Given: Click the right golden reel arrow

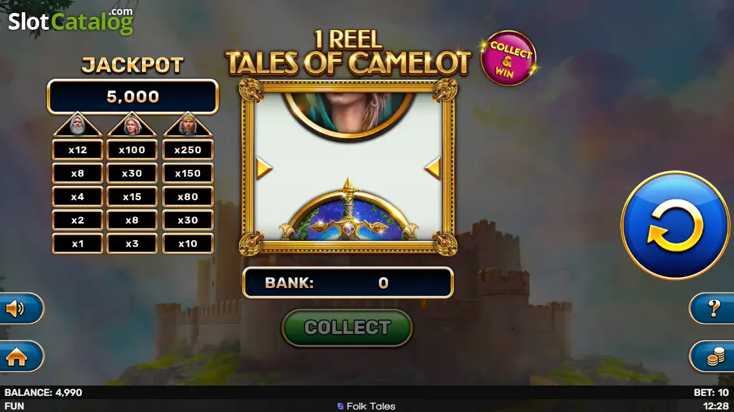Looking at the screenshot, I should 433,168.
